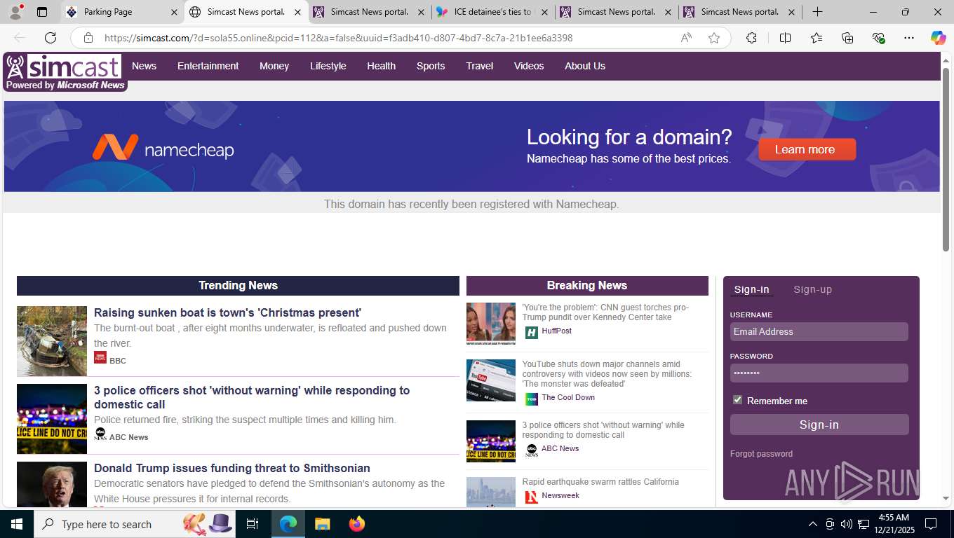Close the Parking Page tab

174,12
